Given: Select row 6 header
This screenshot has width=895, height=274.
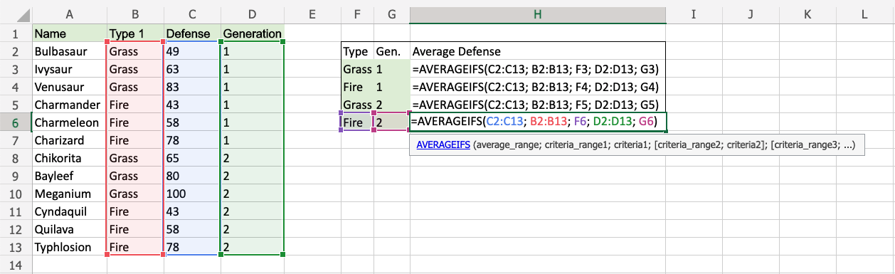Looking at the screenshot, I should click(16, 122).
